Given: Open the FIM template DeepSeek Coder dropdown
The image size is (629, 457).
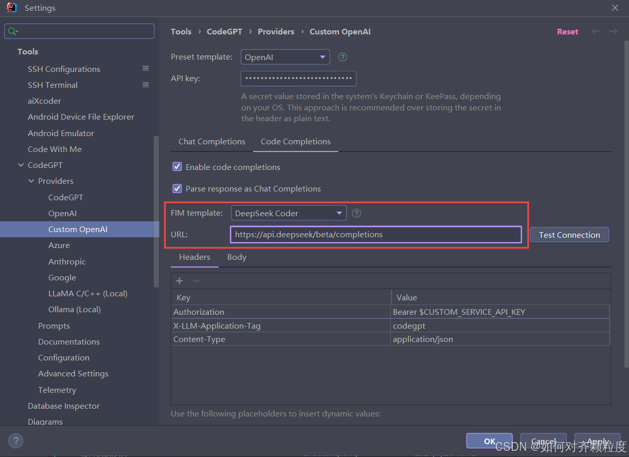Looking at the screenshot, I should (289, 213).
